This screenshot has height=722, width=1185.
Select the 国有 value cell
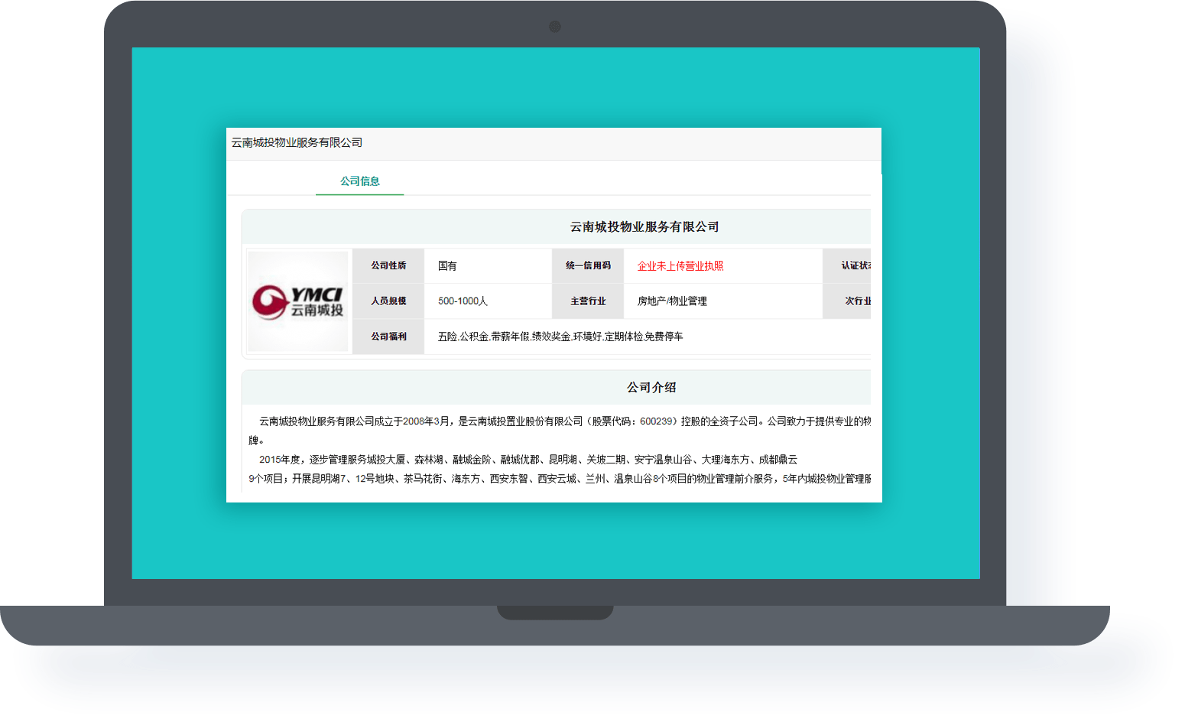(x=447, y=266)
